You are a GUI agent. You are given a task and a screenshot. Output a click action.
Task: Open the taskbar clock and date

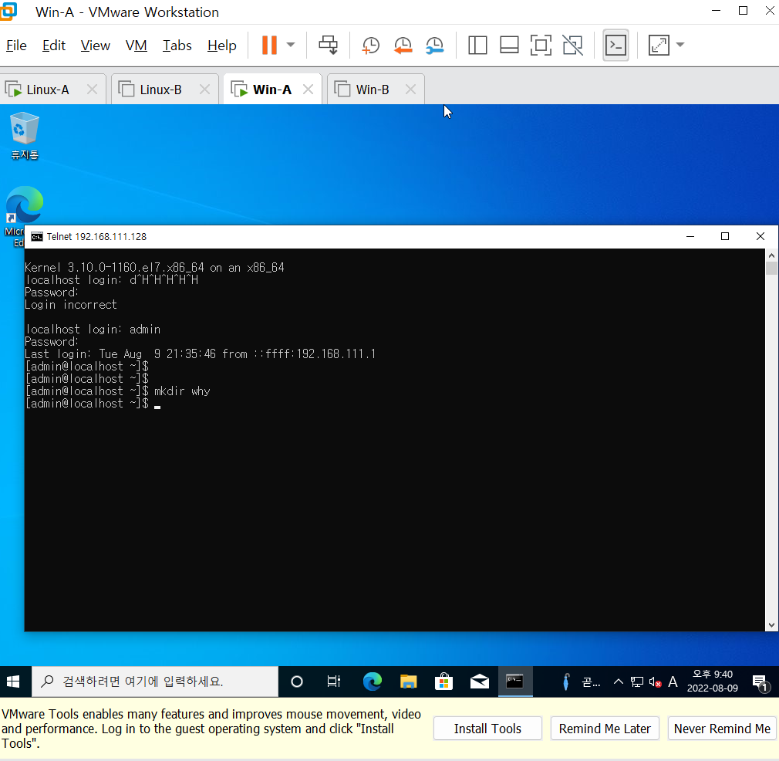click(x=713, y=682)
